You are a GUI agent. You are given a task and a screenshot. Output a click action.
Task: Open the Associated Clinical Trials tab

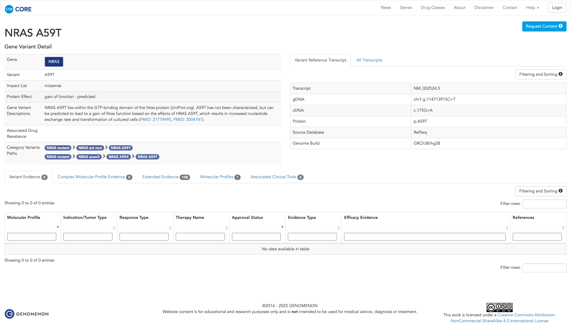[277, 177]
